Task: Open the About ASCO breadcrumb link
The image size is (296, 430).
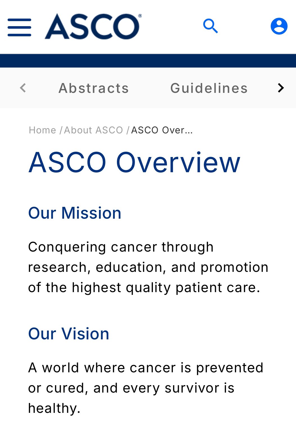Action: point(94,130)
